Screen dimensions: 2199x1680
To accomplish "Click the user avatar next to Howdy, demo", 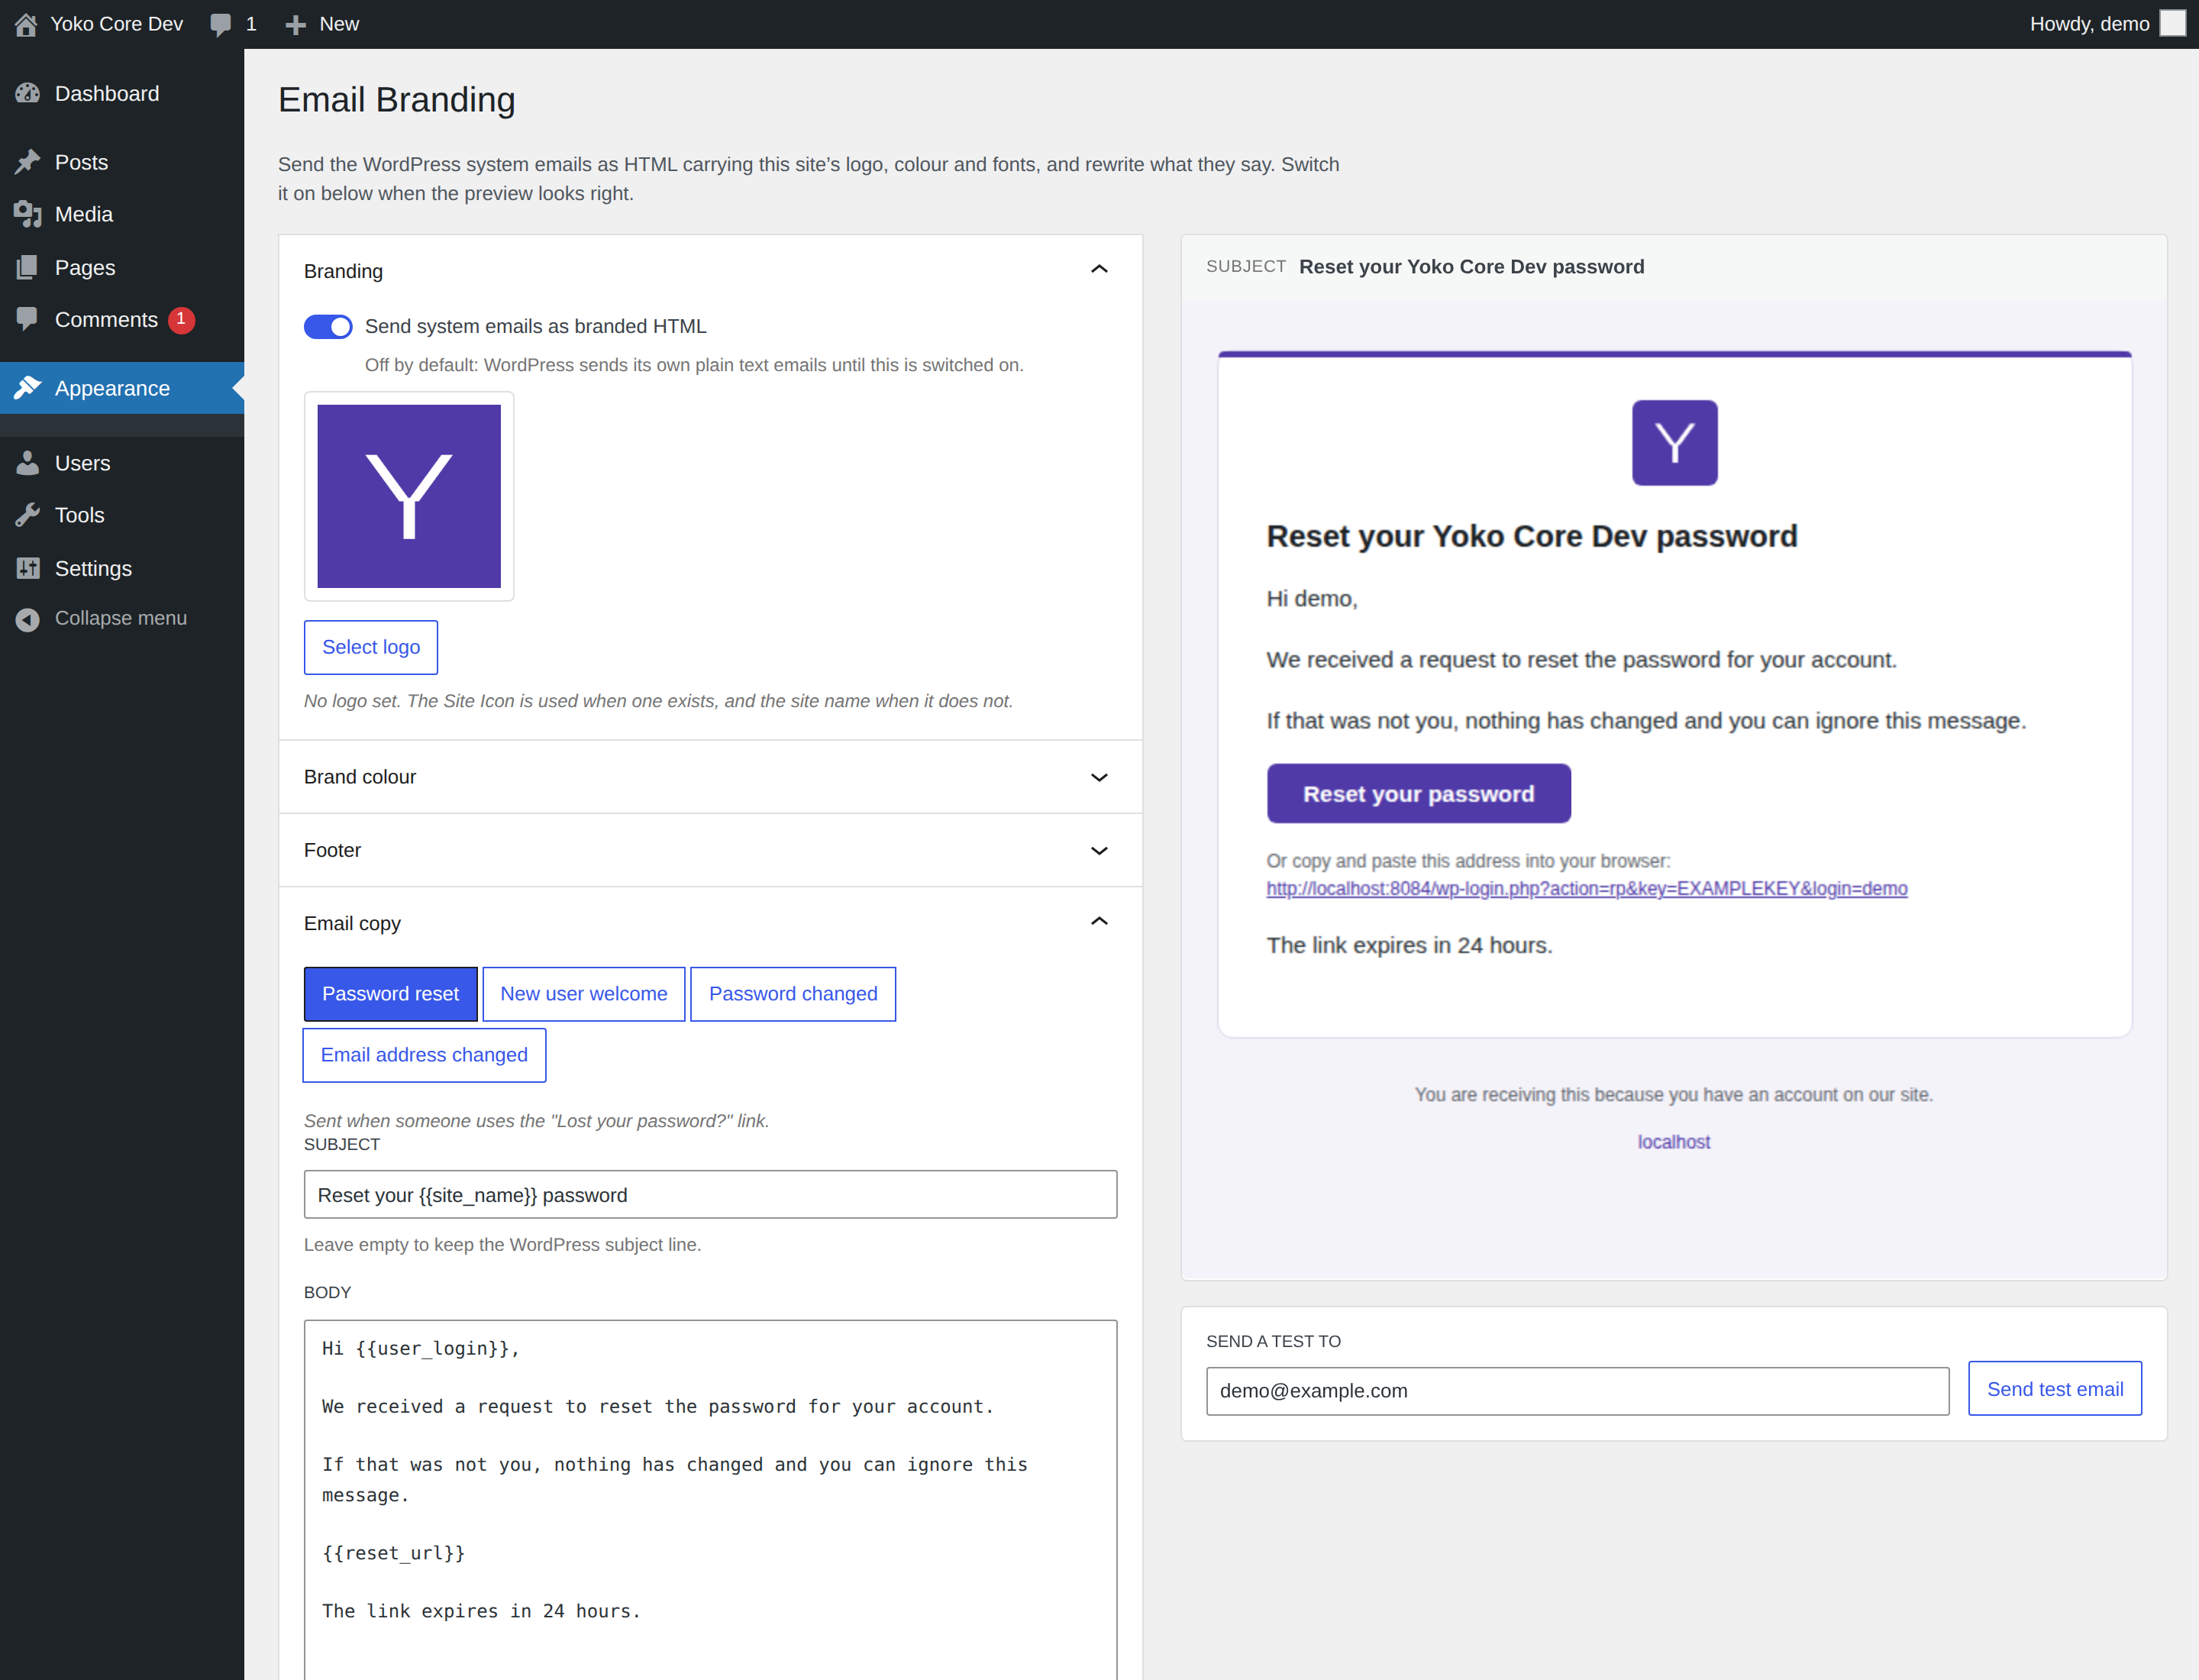I will (2172, 24).
